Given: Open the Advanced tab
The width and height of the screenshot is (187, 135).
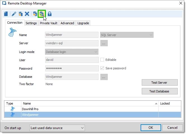Looking at the screenshot, I should pos(67,23).
